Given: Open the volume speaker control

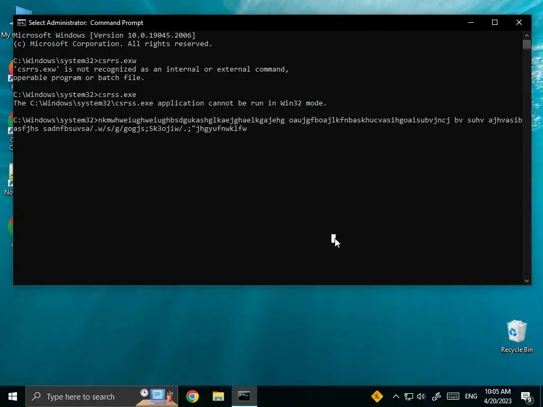Looking at the screenshot, I should point(421,396).
